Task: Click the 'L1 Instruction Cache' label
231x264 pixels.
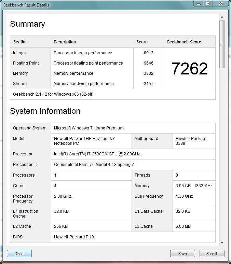Action: click(26, 214)
